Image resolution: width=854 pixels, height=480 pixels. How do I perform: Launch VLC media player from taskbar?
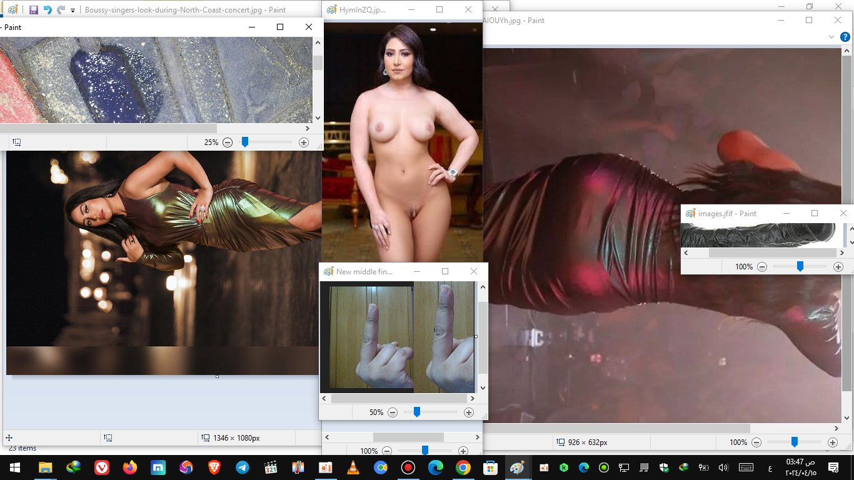353,467
